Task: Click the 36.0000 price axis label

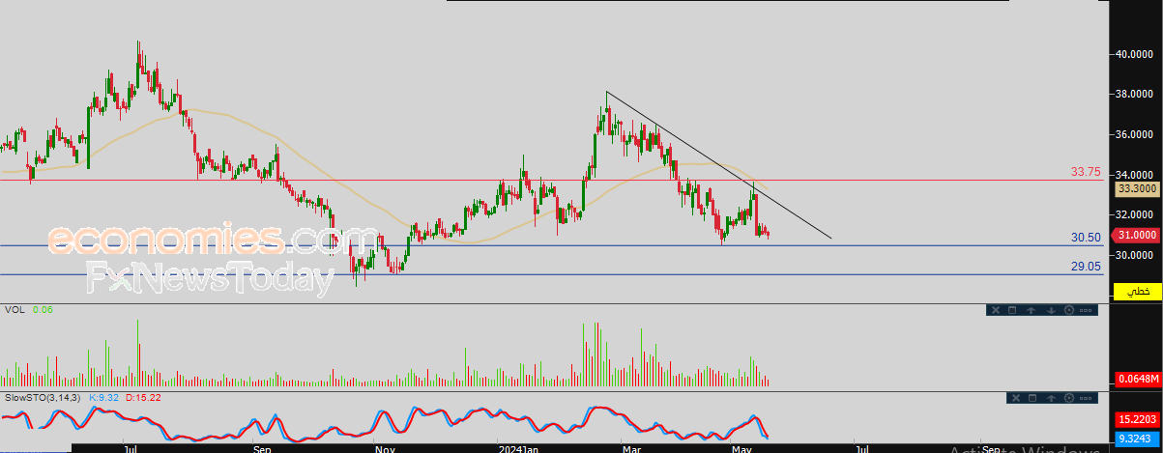Action: pos(1134,134)
